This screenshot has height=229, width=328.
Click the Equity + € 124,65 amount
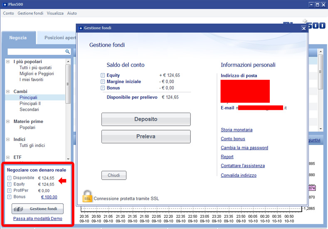point(170,75)
